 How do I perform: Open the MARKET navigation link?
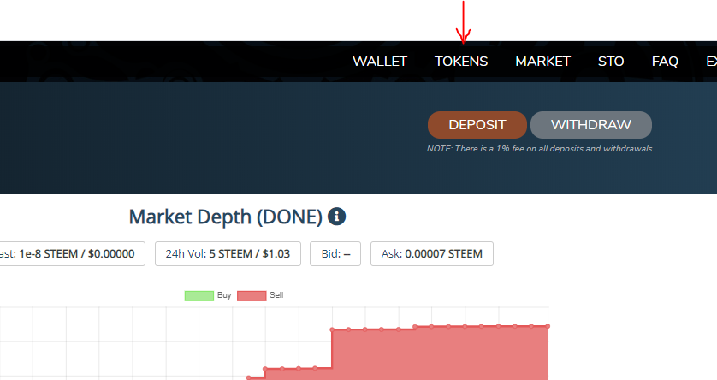coord(542,62)
